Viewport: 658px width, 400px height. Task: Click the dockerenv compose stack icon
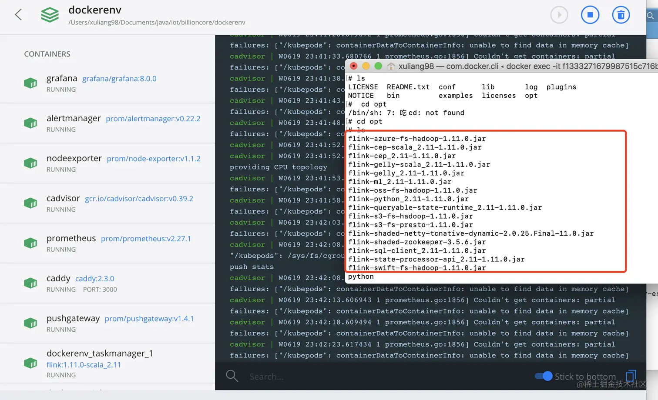(50, 15)
